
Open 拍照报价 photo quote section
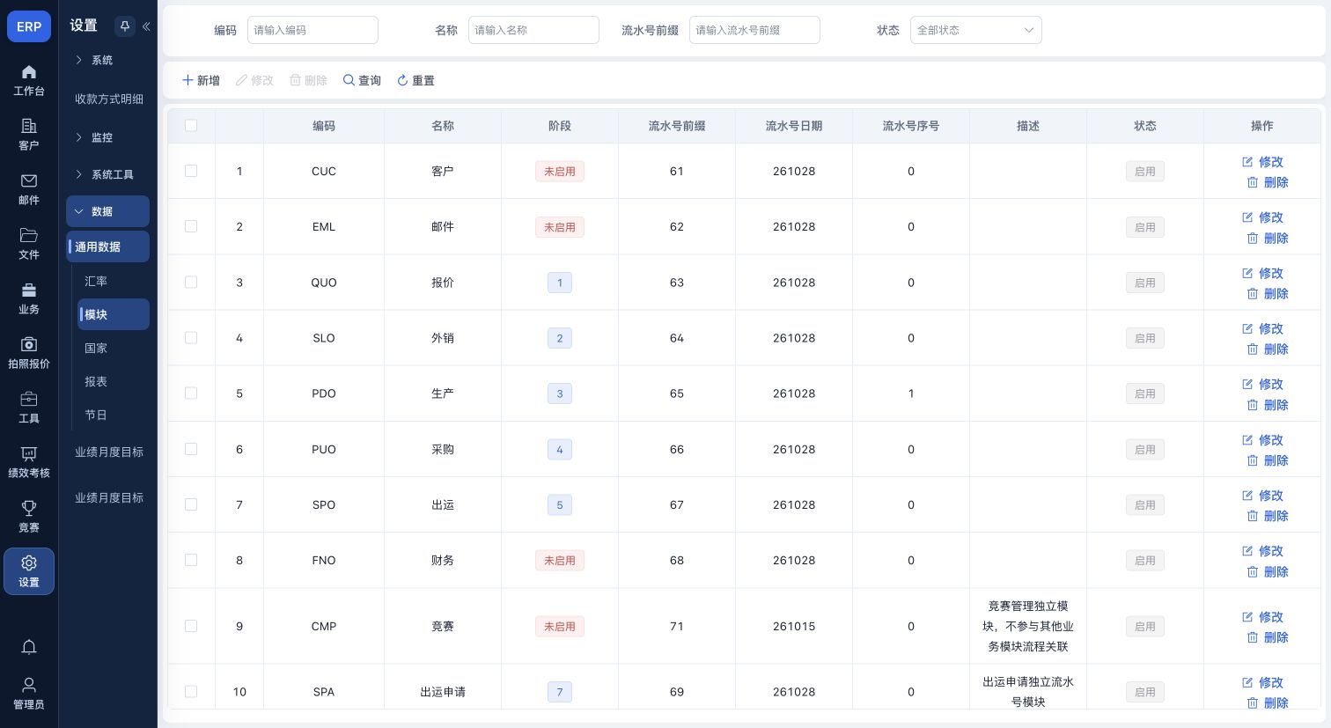(x=29, y=353)
